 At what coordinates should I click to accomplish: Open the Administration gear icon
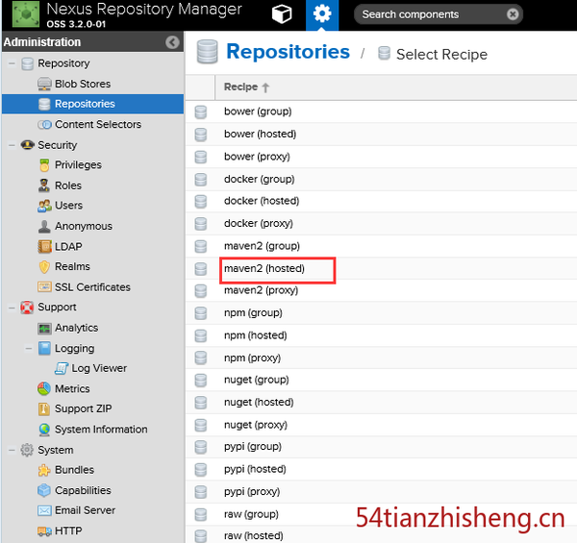[322, 14]
